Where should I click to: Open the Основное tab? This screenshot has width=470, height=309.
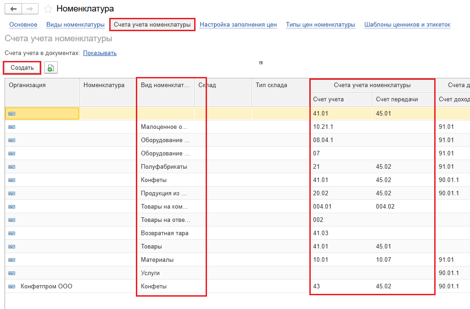[23, 25]
